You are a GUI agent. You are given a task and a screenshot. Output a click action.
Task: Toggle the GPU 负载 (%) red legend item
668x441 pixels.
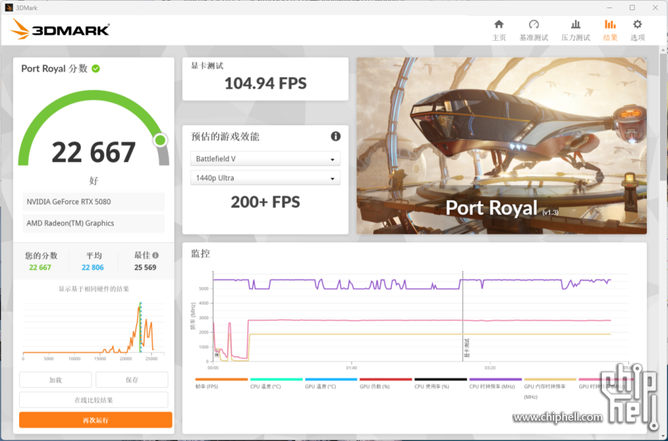pos(386,383)
